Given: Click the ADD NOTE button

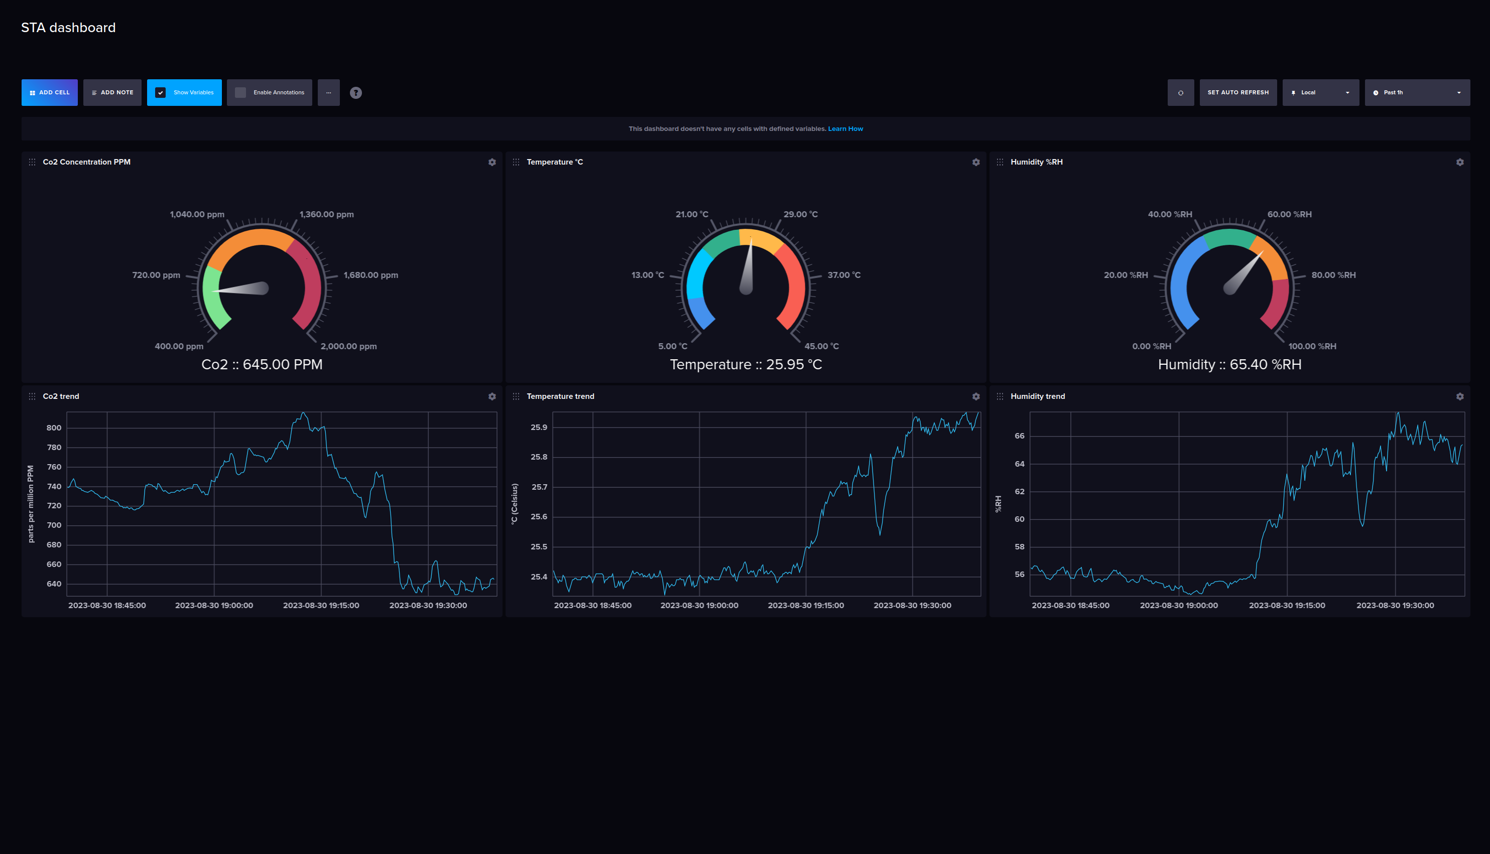Looking at the screenshot, I should pyautogui.click(x=112, y=93).
